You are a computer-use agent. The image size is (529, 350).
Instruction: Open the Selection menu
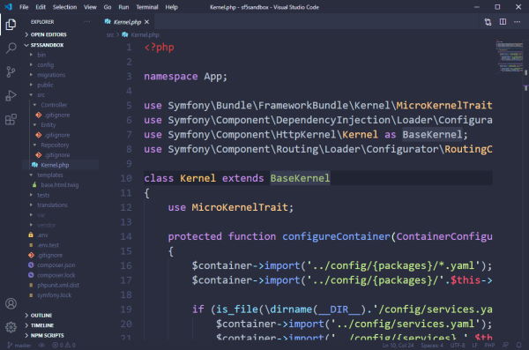[x=64, y=7]
